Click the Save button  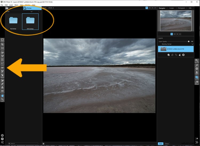pyautogui.click(x=161, y=144)
